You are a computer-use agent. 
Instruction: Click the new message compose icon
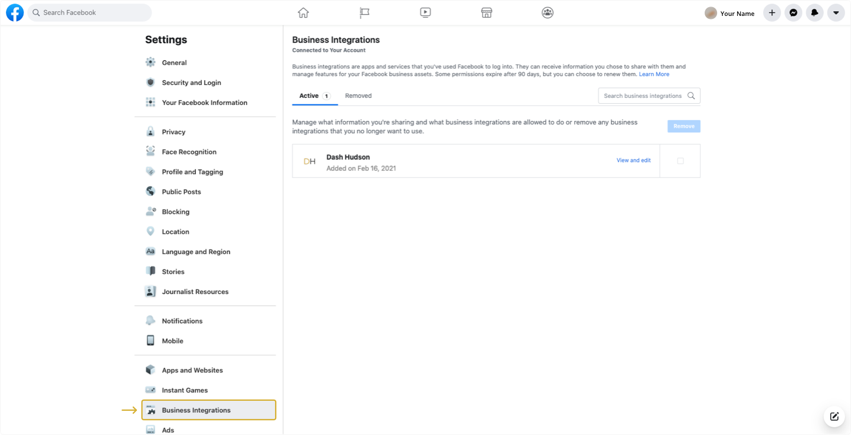click(834, 416)
